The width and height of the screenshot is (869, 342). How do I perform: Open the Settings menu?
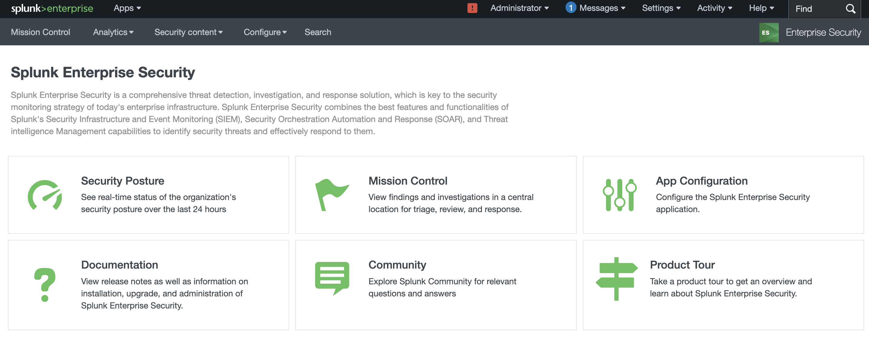(661, 8)
